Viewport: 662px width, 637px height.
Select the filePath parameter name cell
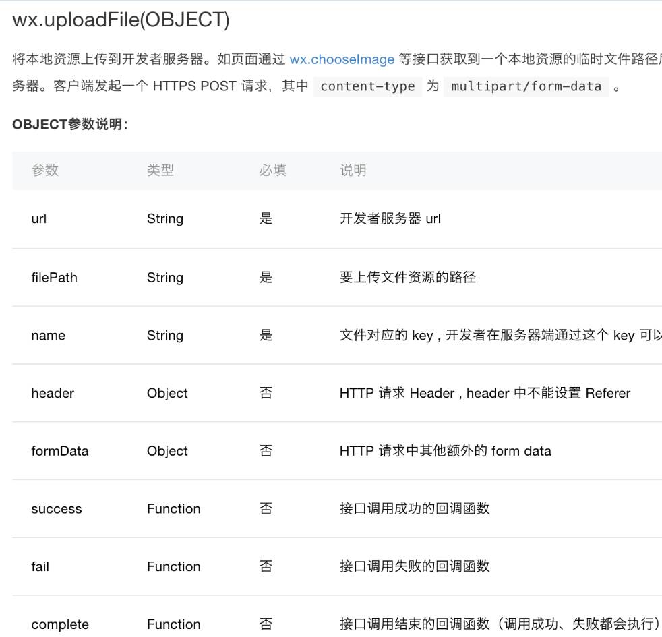pos(54,277)
